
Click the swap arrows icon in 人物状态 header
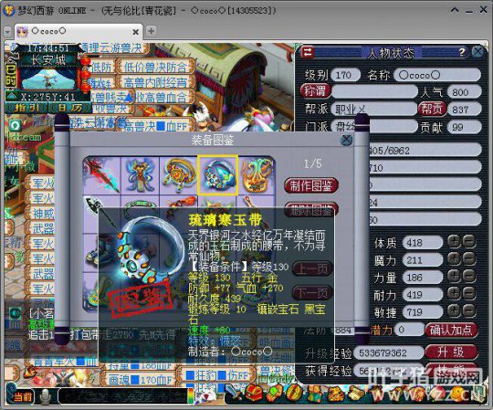(x=308, y=52)
